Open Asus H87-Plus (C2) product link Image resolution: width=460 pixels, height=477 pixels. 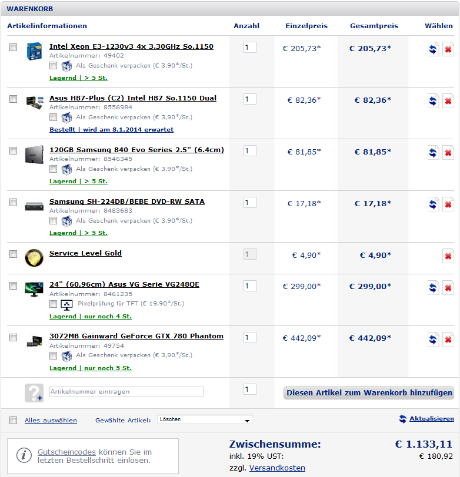point(133,98)
